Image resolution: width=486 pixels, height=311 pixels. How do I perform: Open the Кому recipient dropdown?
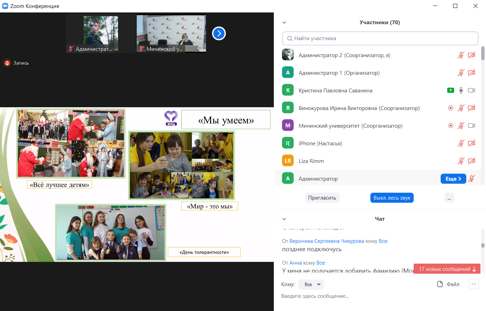coord(311,284)
